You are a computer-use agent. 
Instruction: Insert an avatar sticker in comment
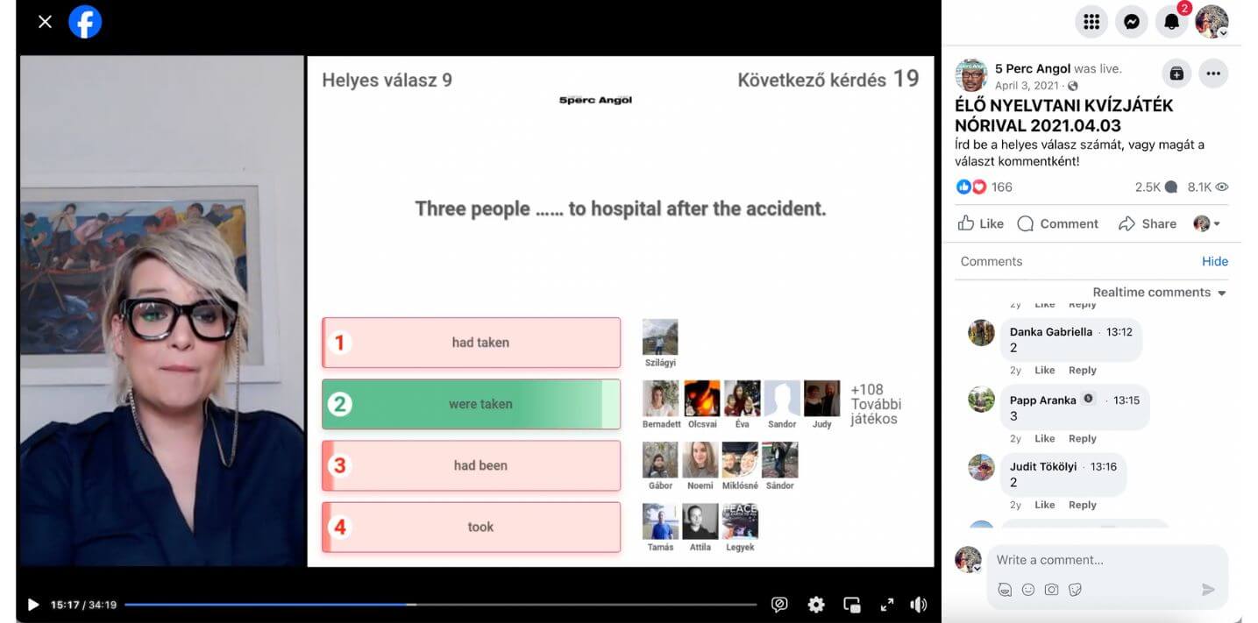[x=1005, y=590]
